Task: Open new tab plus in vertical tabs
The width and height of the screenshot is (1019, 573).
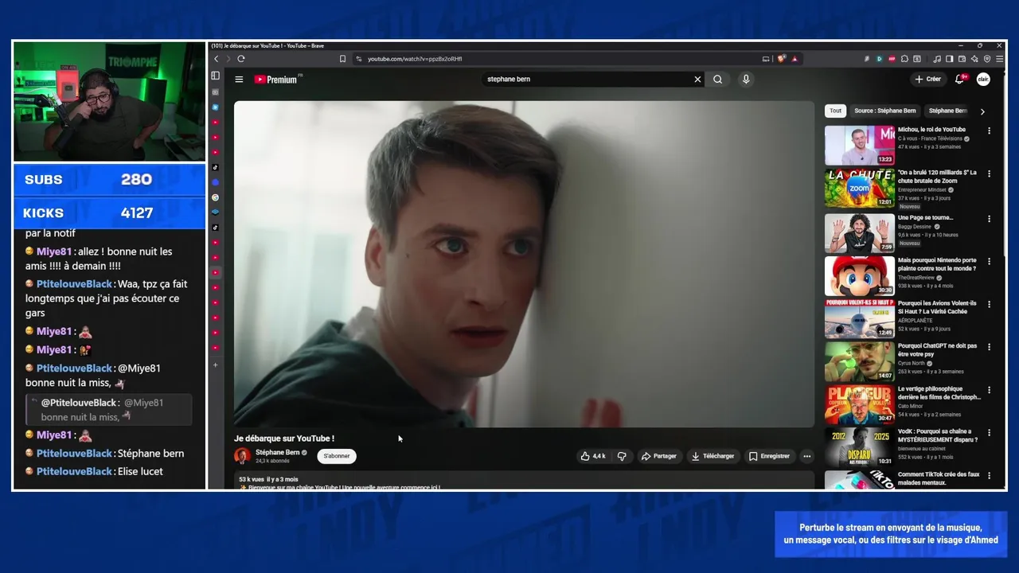Action: [215, 364]
